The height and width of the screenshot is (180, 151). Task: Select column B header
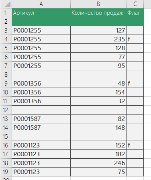pyautogui.click(x=98, y=4)
